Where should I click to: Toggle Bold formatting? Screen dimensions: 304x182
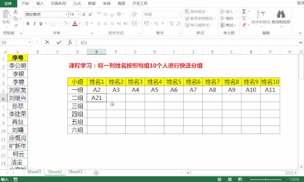28,24
